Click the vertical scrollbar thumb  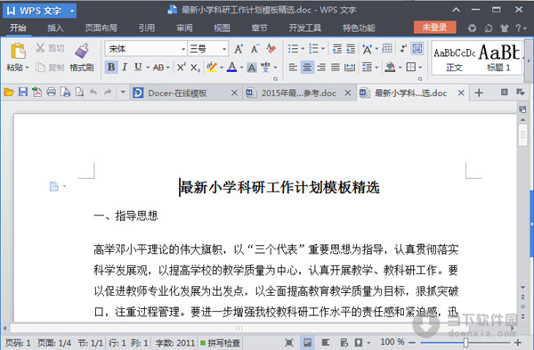(x=522, y=135)
